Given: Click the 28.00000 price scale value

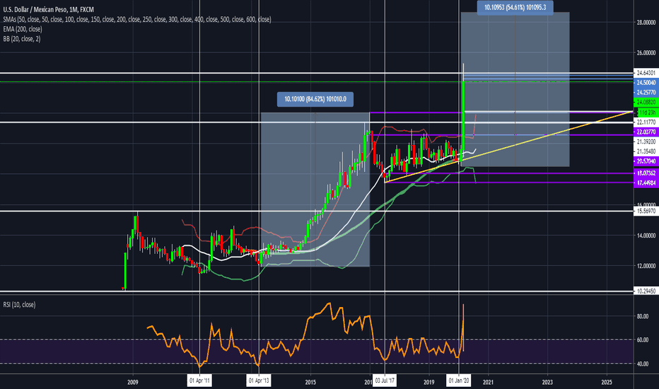Looking at the screenshot, I should pyautogui.click(x=646, y=23).
